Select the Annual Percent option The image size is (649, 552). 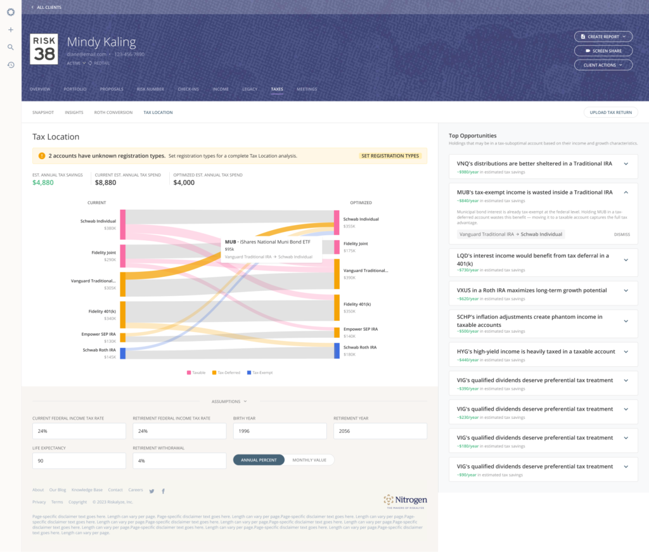259,460
